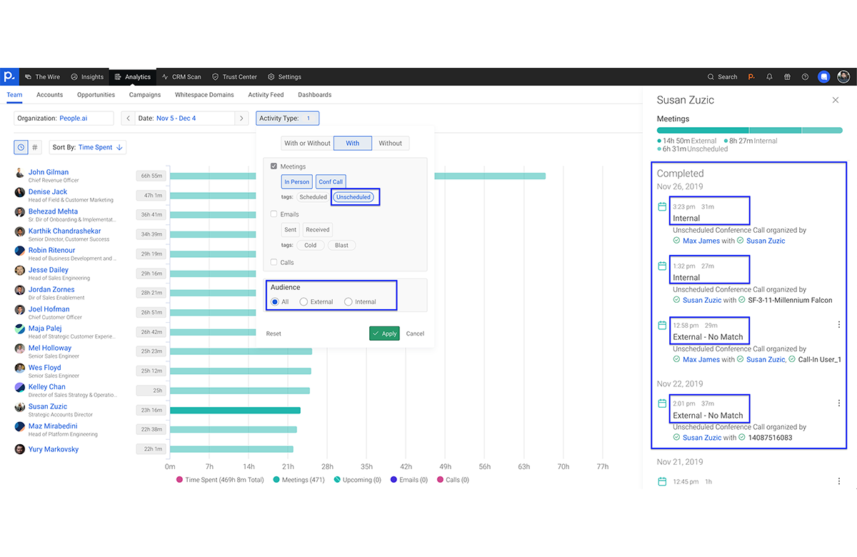Image resolution: width=857 pixels, height=557 pixels.
Task: Click Robin Ritenour's avatar
Action: point(20,251)
